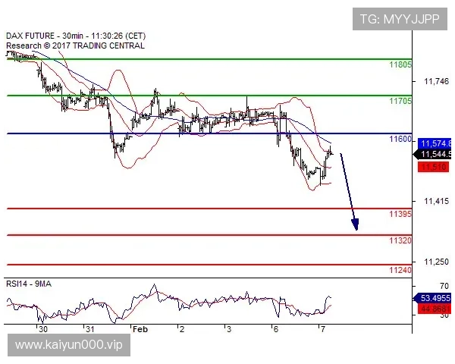Image resolution: width=455 pixels, height=364 pixels.
Task: Select the 11395 support level label
Action: (400, 215)
